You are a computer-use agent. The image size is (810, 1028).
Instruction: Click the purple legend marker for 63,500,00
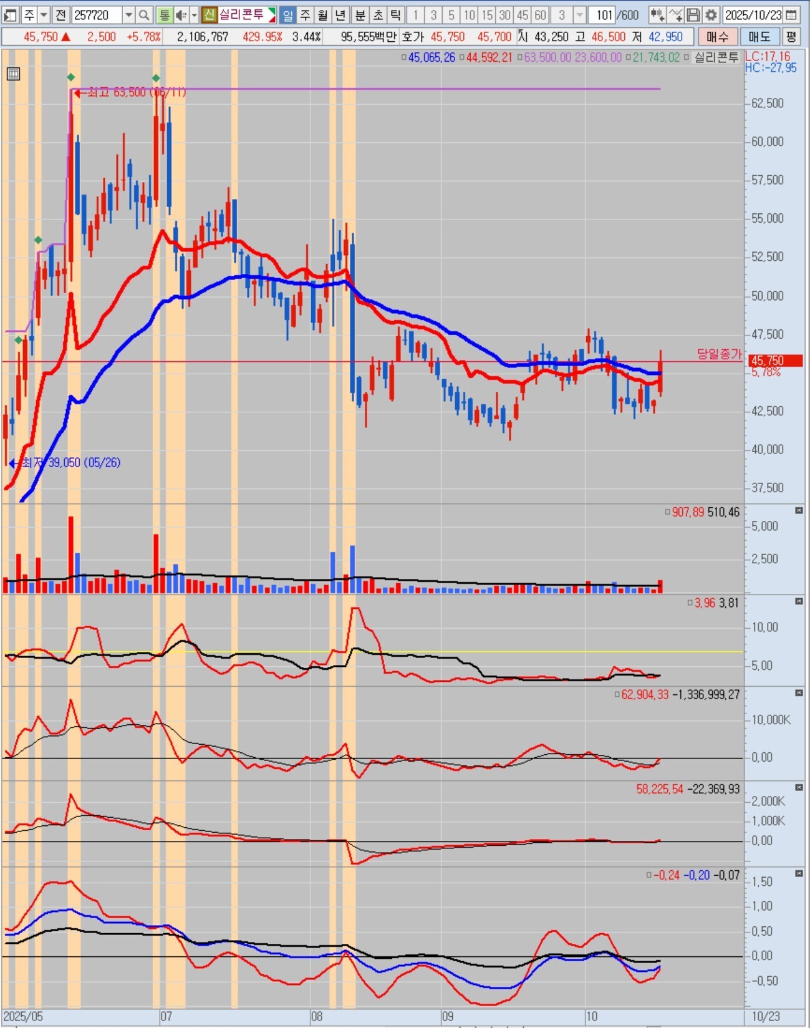pos(520,57)
